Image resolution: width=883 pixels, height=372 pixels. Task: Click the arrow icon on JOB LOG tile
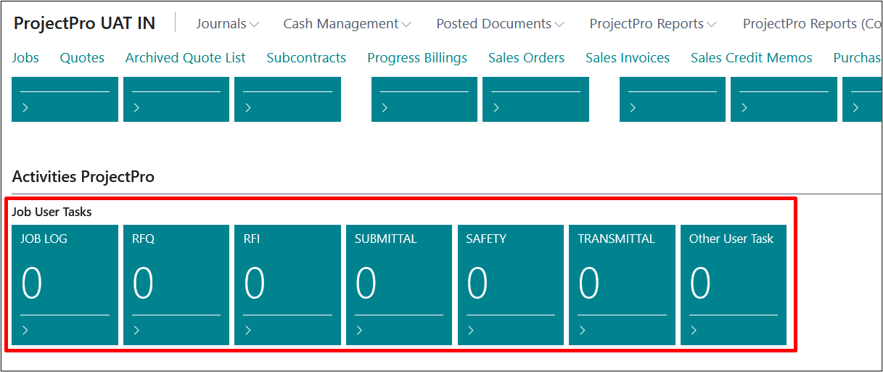(25, 331)
